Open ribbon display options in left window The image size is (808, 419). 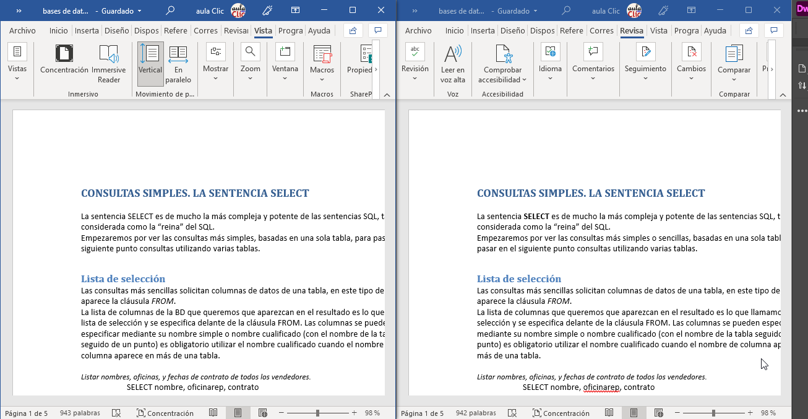click(296, 11)
